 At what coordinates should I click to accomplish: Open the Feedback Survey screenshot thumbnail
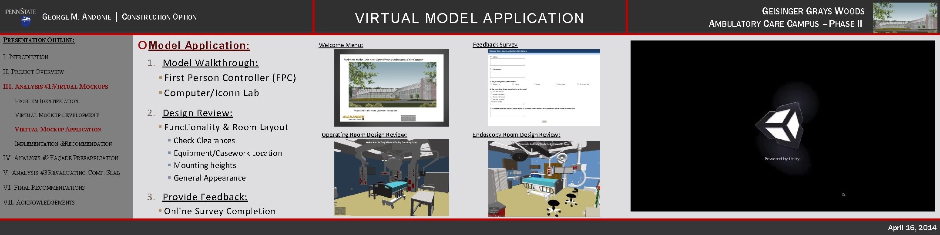(544, 88)
